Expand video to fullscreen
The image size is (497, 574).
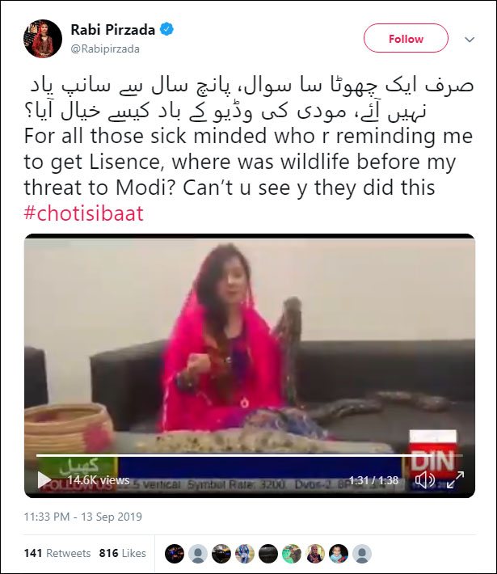click(x=455, y=479)
